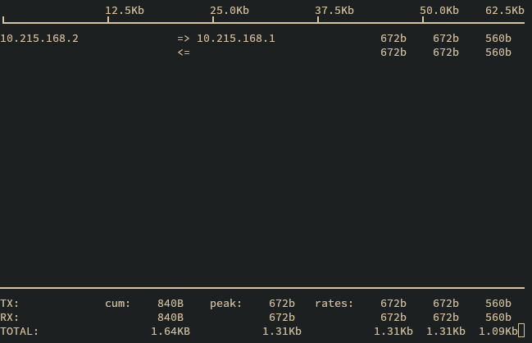Select the 25.0Kb scale marker
Screen dimensions: 532x343
(230, 11)
